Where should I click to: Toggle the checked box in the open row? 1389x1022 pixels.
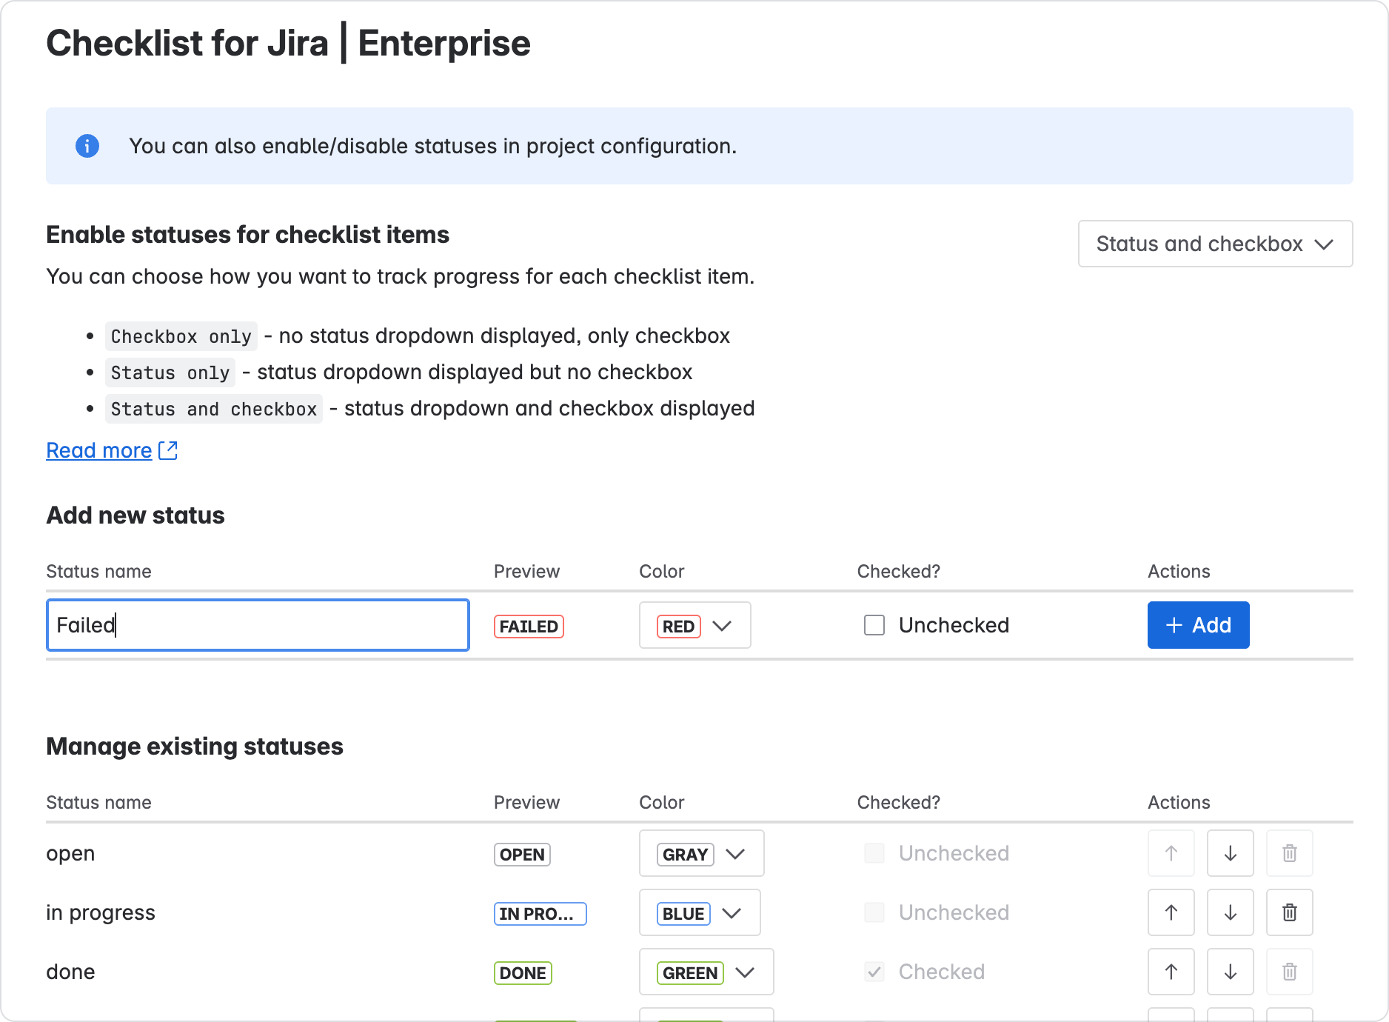(x=874, y=853)
